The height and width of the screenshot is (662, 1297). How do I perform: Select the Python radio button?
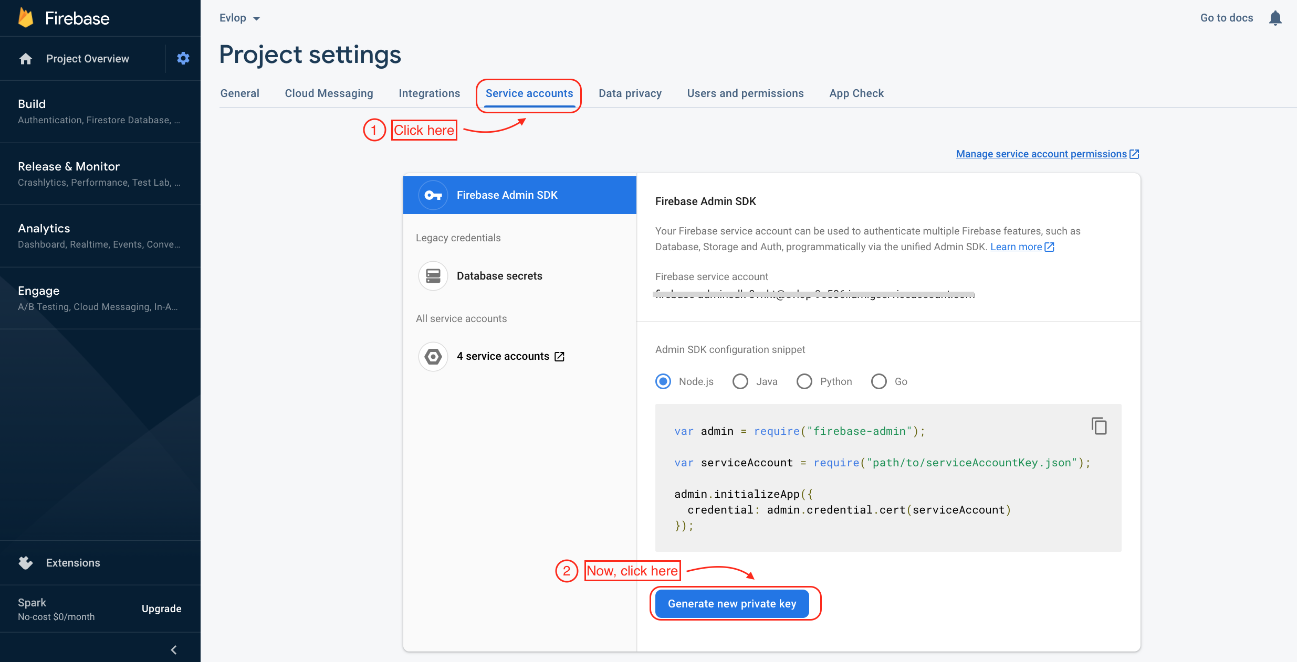coord(804,381)
